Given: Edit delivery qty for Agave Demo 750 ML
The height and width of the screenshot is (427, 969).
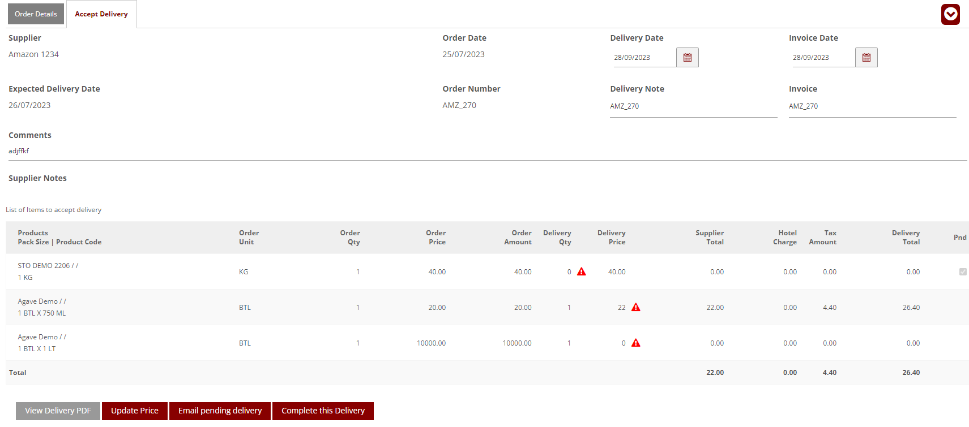Looking at the screenshot, I should [x=569, y=308].
